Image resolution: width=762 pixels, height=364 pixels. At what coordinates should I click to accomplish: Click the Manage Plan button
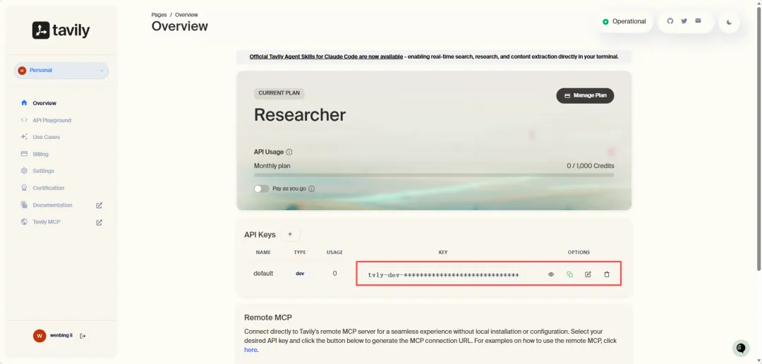pos(585,96)
